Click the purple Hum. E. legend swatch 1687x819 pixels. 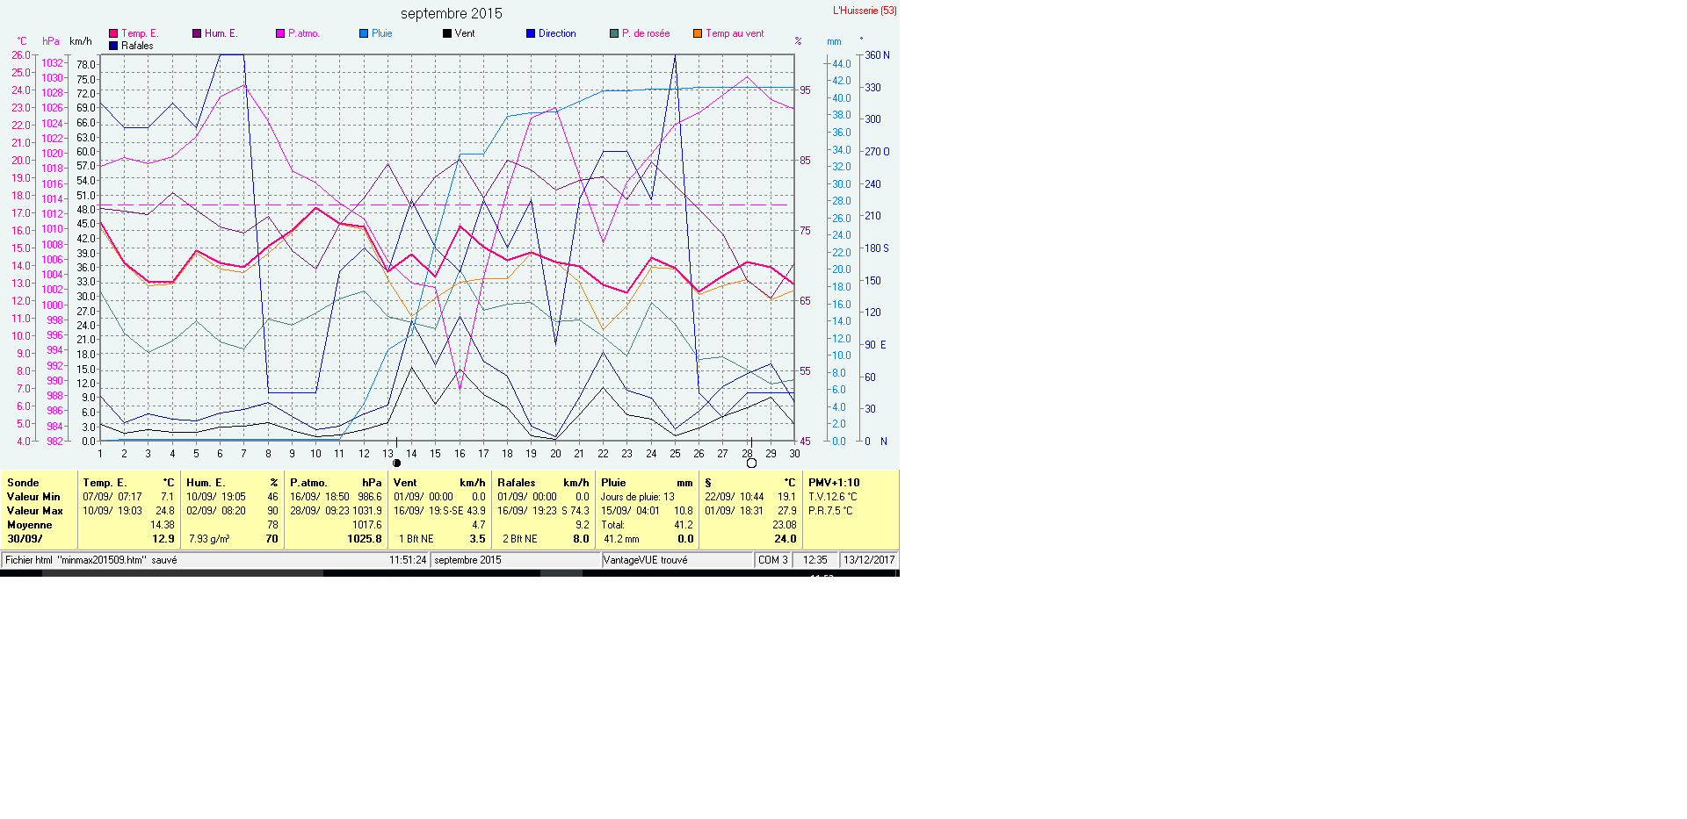pos(197,33)
